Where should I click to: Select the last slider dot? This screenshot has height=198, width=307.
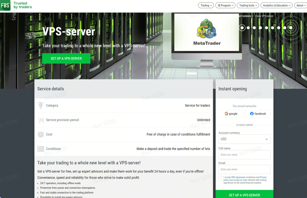point(291,28)
